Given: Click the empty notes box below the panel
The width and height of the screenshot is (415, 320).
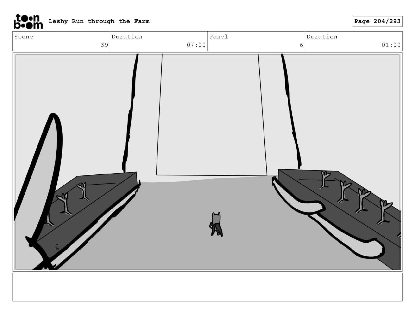Looking at the screenshot, I should 207,287.
